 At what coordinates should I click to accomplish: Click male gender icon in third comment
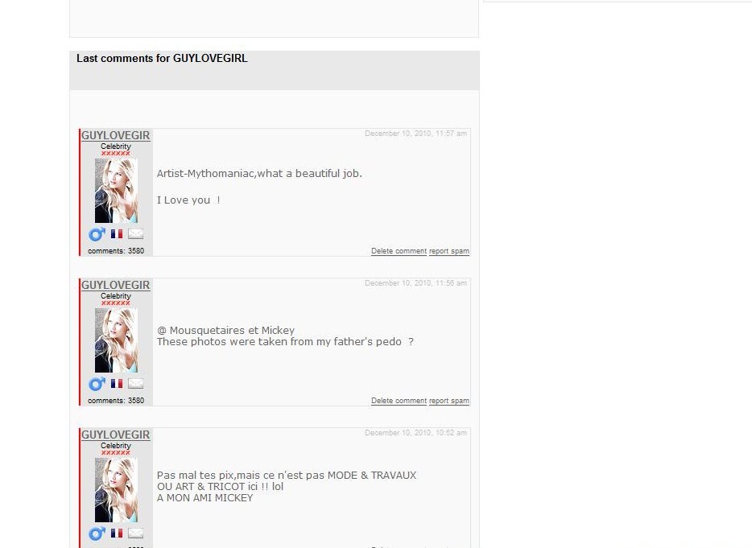pyautogui.click(x=97, y=534)
